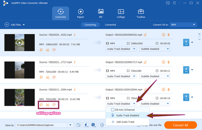Viewport: 202px width, 130px height.
Task: Expand the Save to path dropdown
Action: tap(70, 125)
